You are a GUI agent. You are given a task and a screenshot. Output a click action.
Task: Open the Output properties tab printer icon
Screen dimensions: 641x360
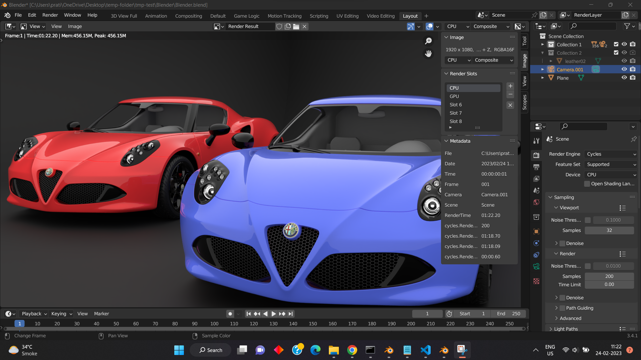[536, 167]
